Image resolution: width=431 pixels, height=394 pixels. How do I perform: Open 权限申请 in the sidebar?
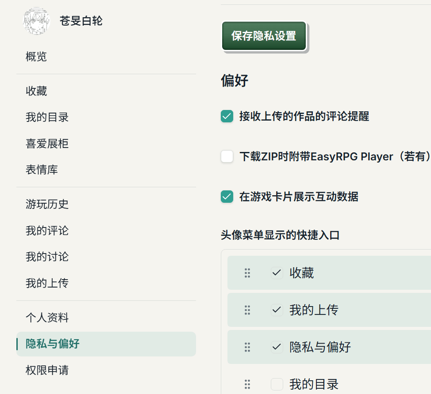[47, 370]
